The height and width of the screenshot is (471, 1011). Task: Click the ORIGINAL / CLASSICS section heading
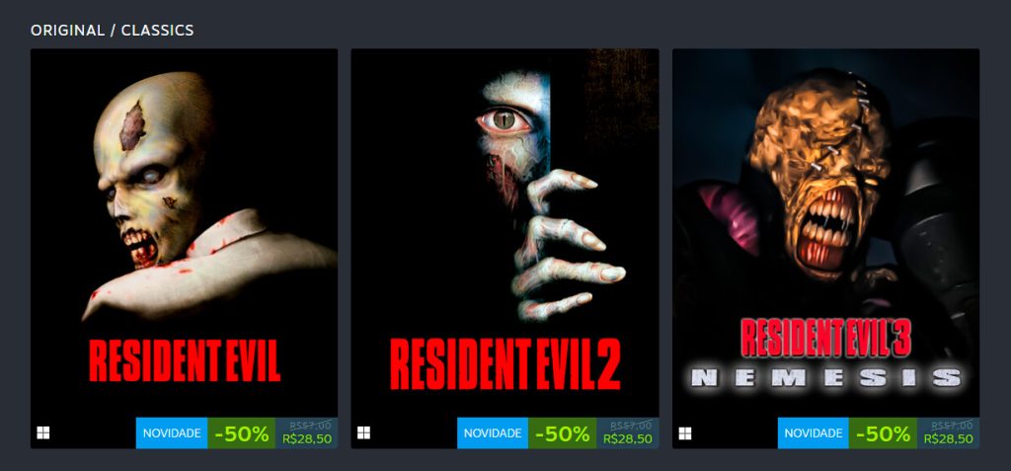(x=113, y=31)
